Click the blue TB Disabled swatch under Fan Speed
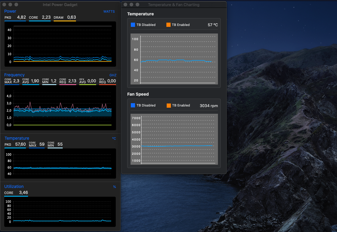Viewport: 337px width, 232px height. (x=133, y=105)
